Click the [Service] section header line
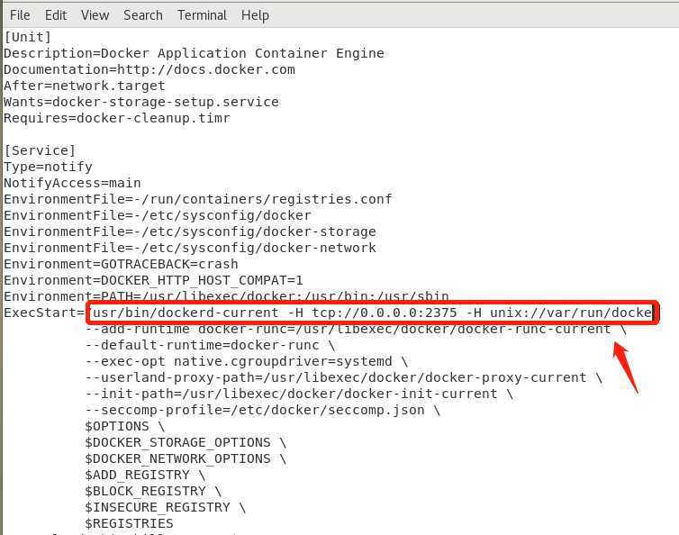This screenshot has height=535, width=679. pyautogui.click(x=40, y=150)
